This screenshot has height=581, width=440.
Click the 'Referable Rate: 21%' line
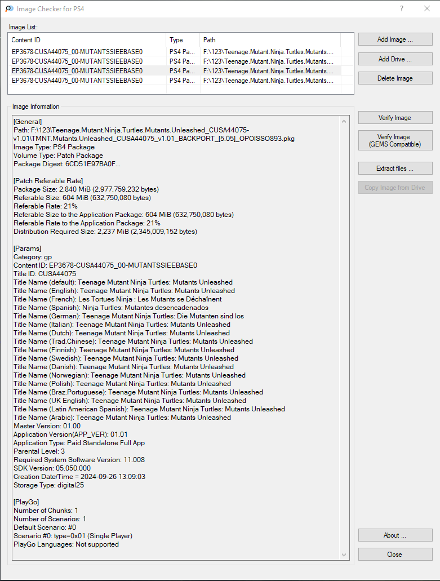(46, 206)
